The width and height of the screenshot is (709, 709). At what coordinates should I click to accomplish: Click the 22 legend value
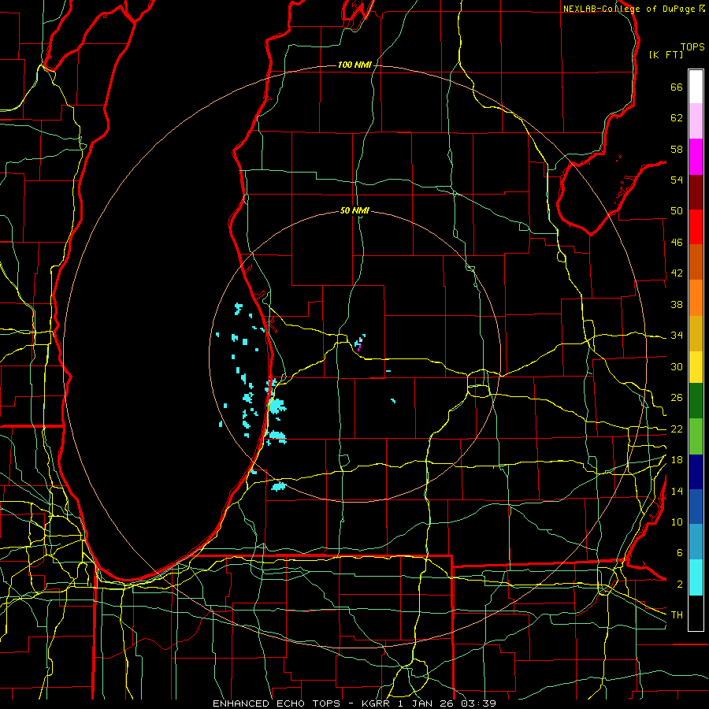click(x=677, y=429)
